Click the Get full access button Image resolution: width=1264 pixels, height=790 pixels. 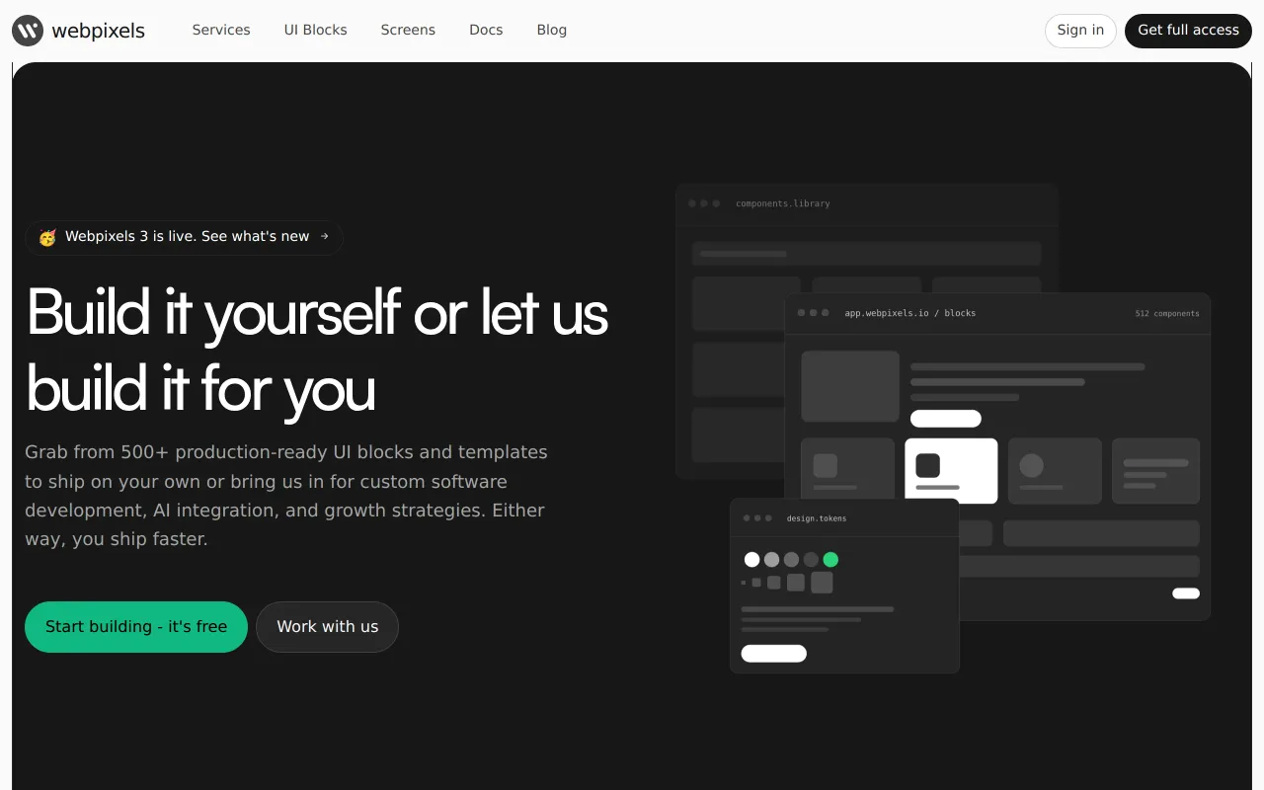[x=1188, y=31]
